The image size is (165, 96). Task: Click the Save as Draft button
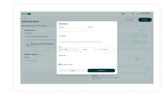coord(130,20)
